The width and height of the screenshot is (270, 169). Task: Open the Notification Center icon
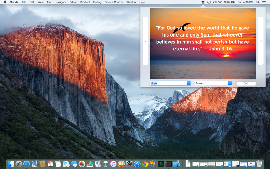click(x=264, y=2)
